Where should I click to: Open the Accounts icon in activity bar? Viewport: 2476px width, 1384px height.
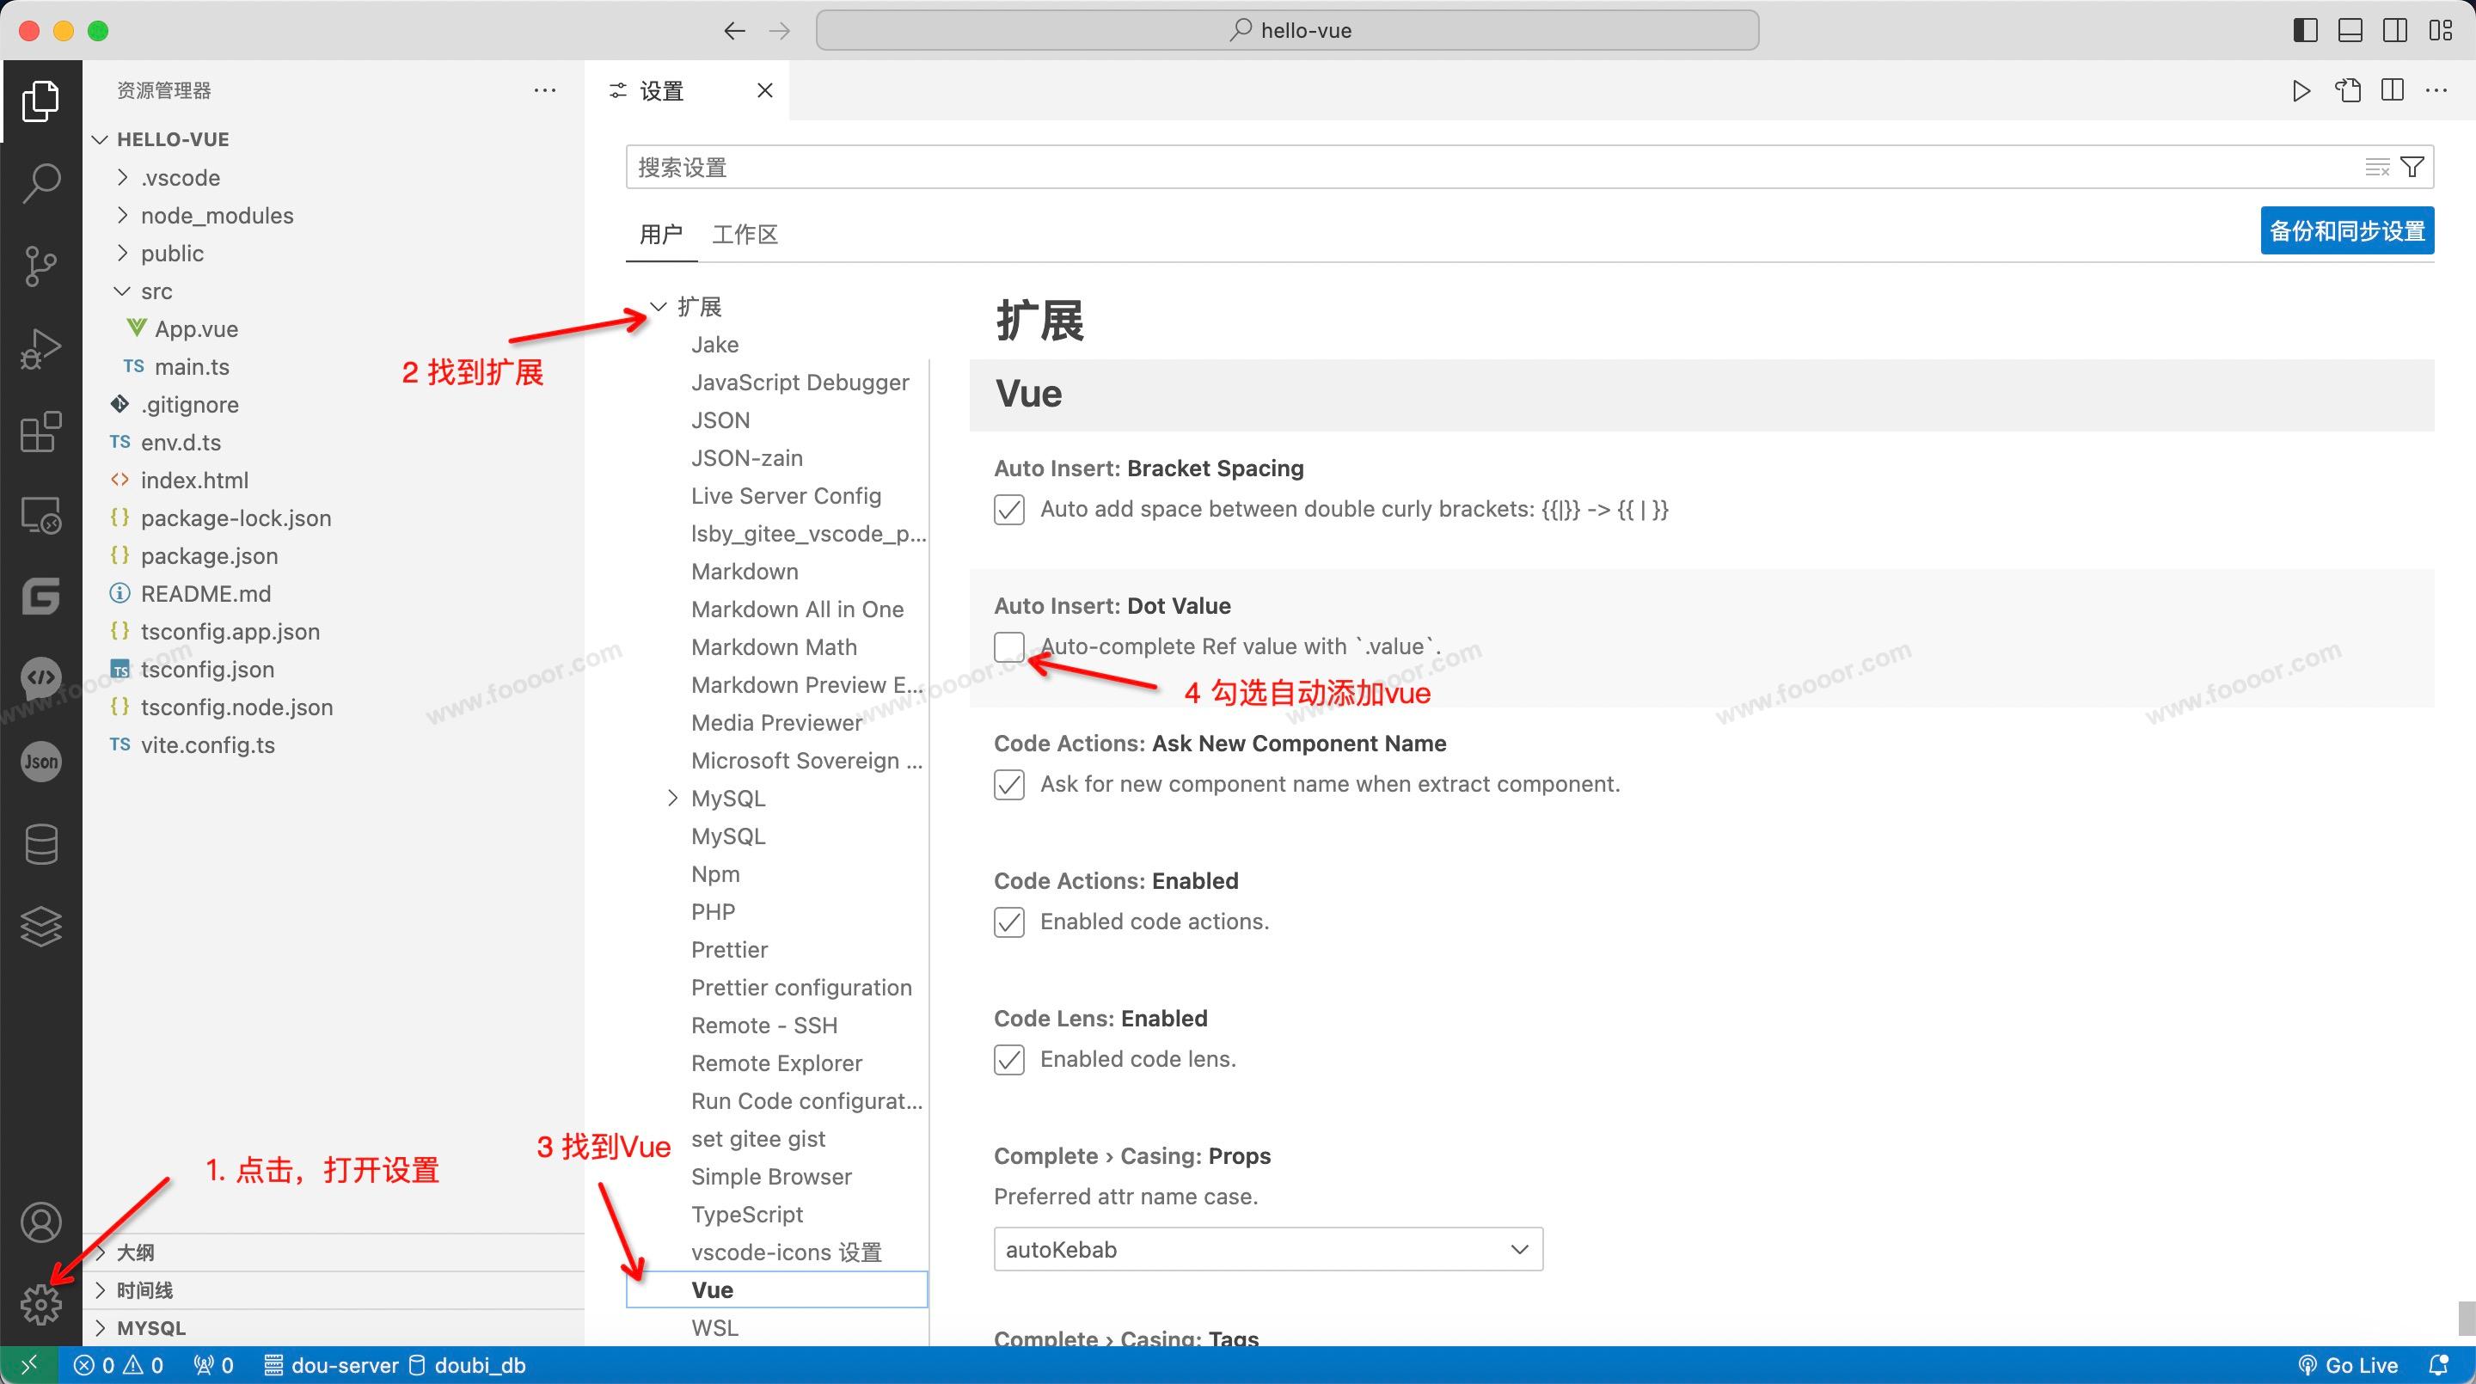40,1222
